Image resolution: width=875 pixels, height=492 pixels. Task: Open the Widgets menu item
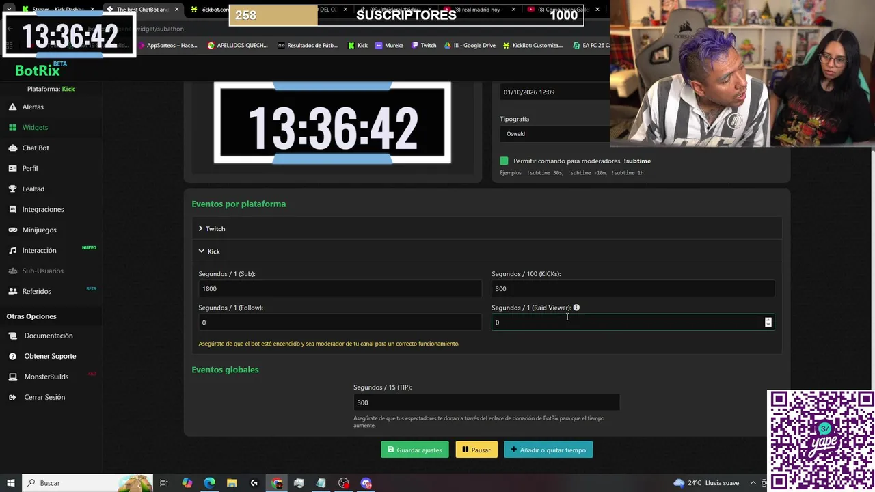[x=35, y=127]
